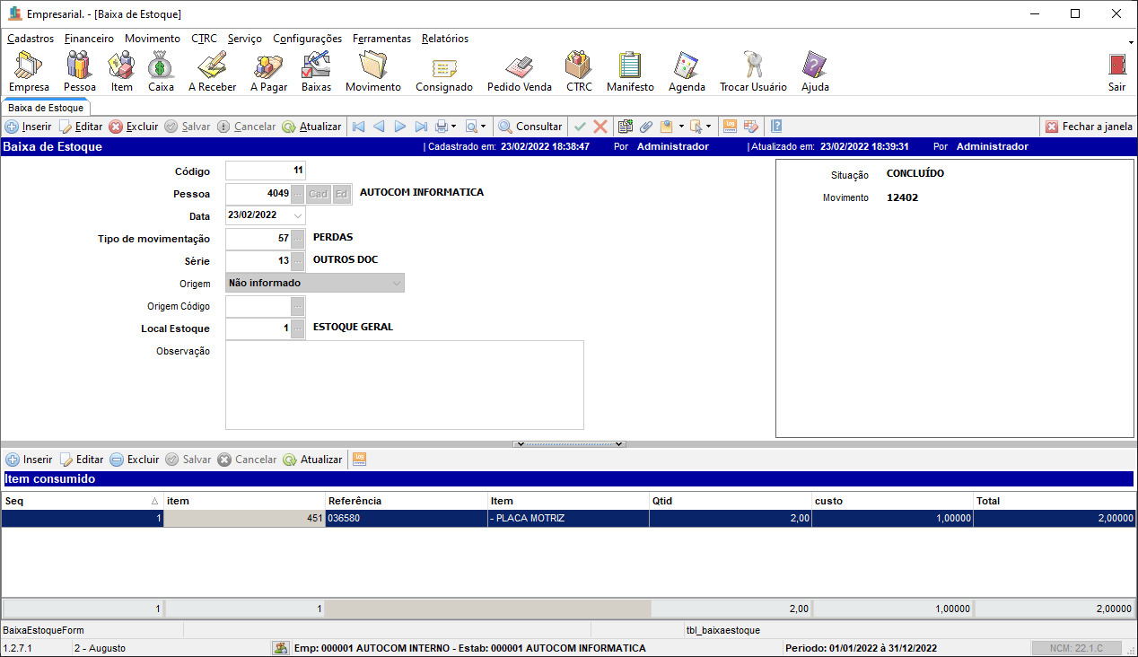
Task: Click Fechar a janela button
Action: click(x=1089, y=127)
